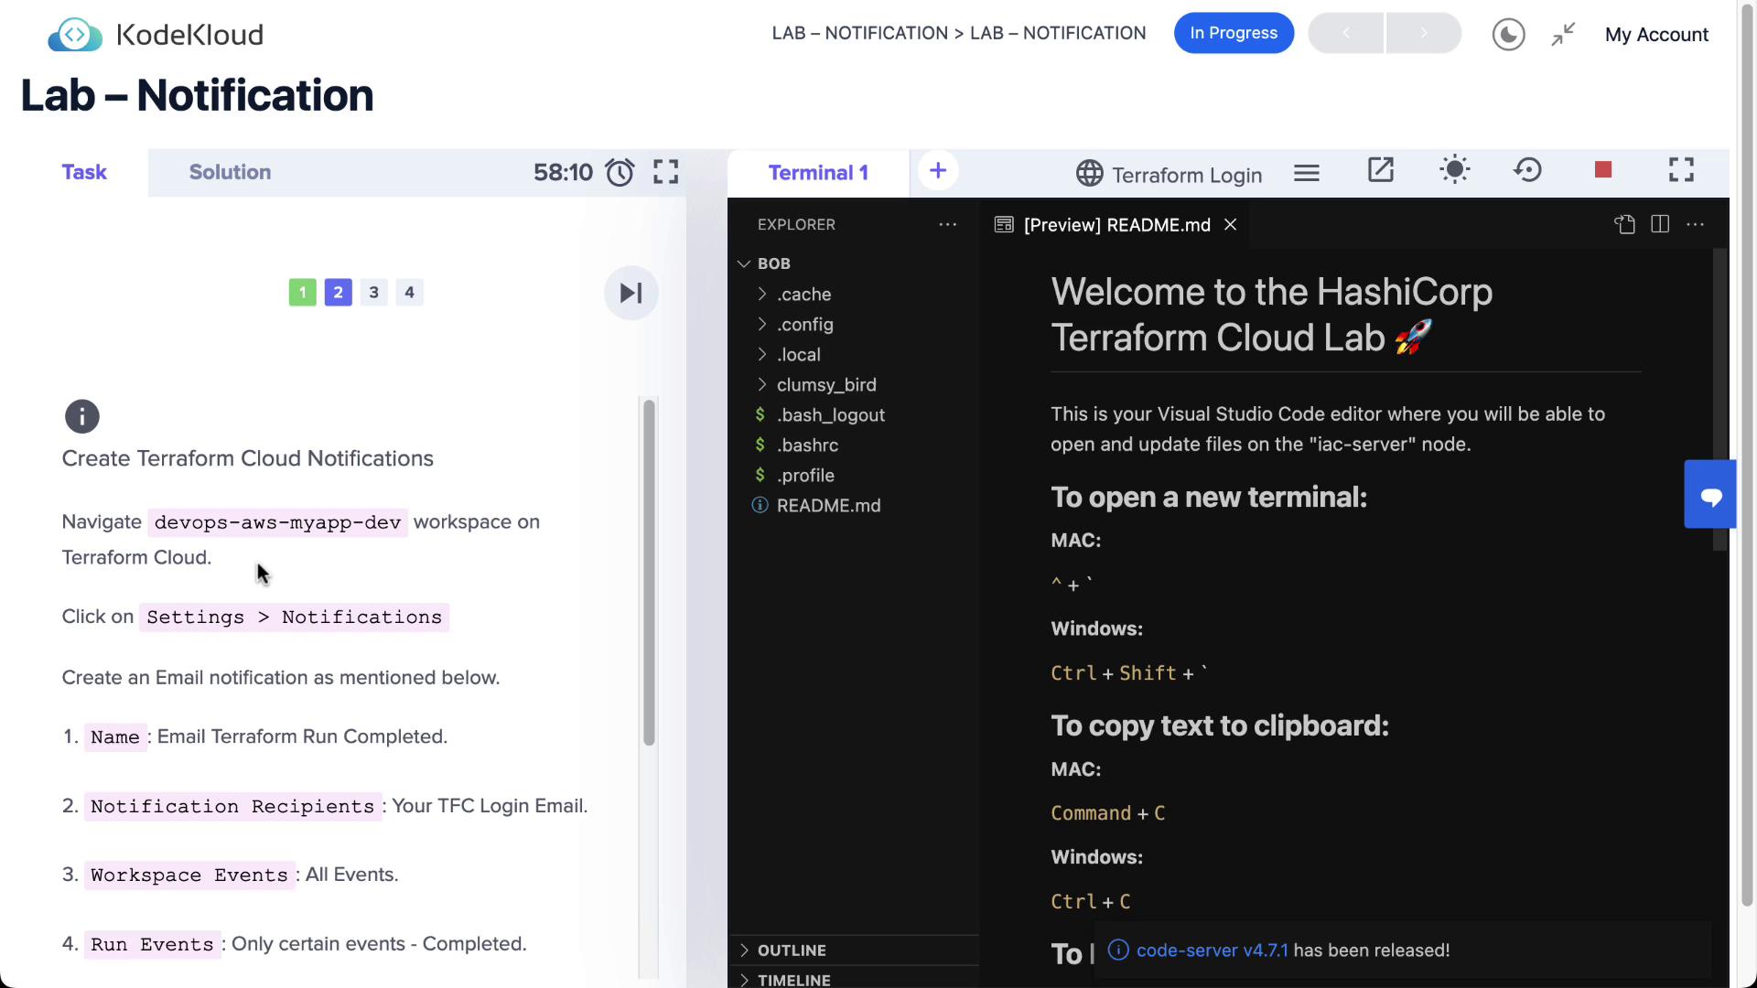Open the Terraform Login link
Viewport: 1757px width, 988px height.
pyautogui.click(x=1169, y=174)
